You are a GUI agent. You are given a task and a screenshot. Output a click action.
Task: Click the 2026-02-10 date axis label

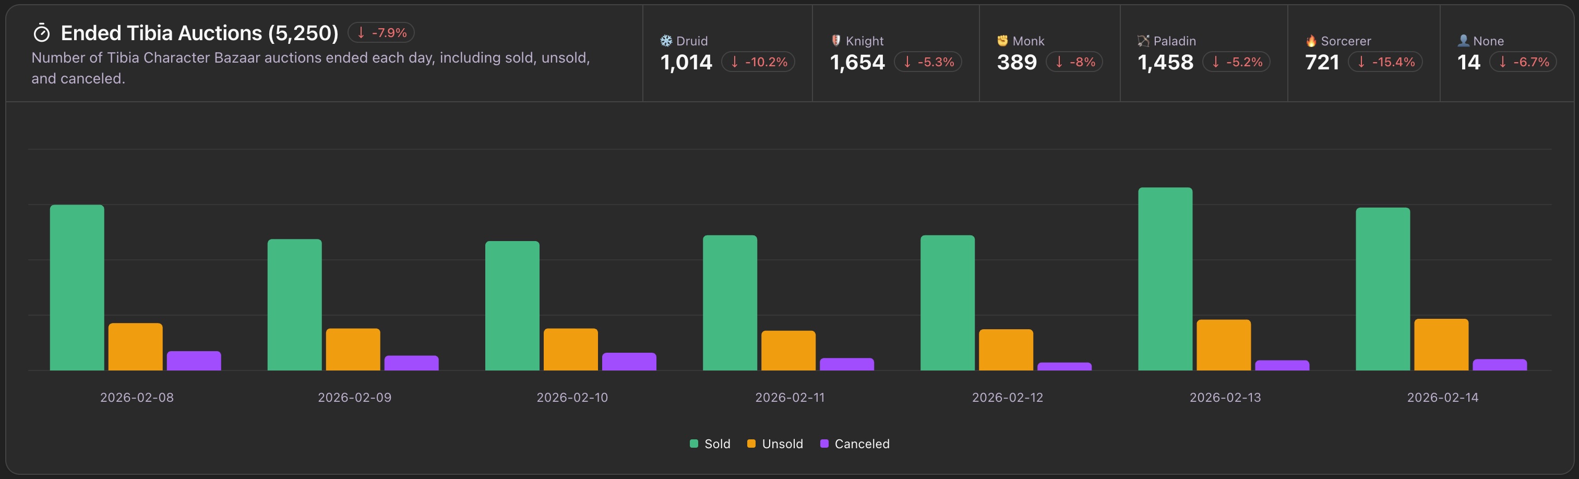tap(572, 398)
